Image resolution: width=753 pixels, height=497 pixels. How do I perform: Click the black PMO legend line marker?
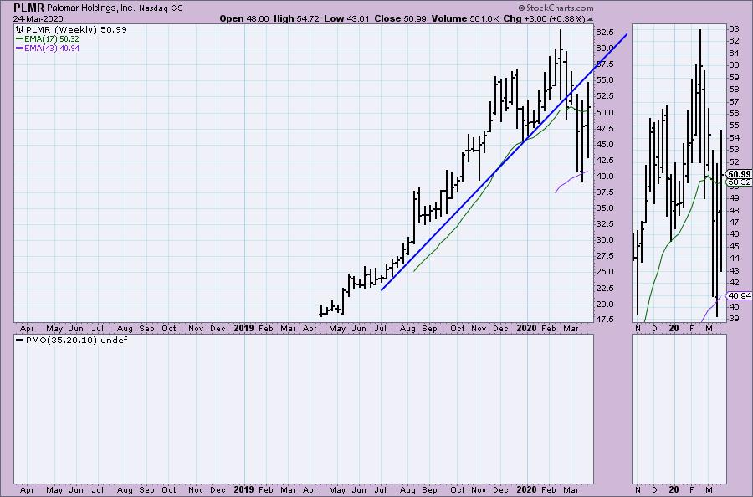tap(19, 340)
